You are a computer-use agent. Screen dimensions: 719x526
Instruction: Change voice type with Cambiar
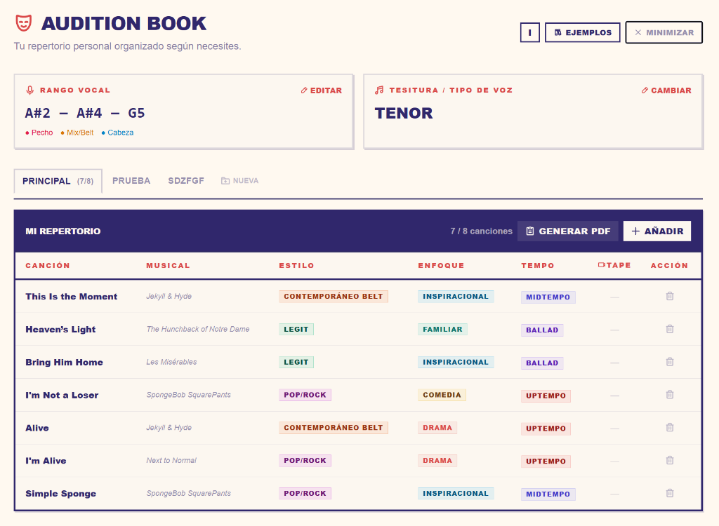666,90
